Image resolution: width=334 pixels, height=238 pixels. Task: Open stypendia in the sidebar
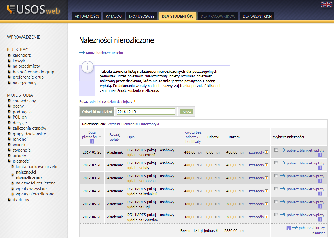pos(21,150)
